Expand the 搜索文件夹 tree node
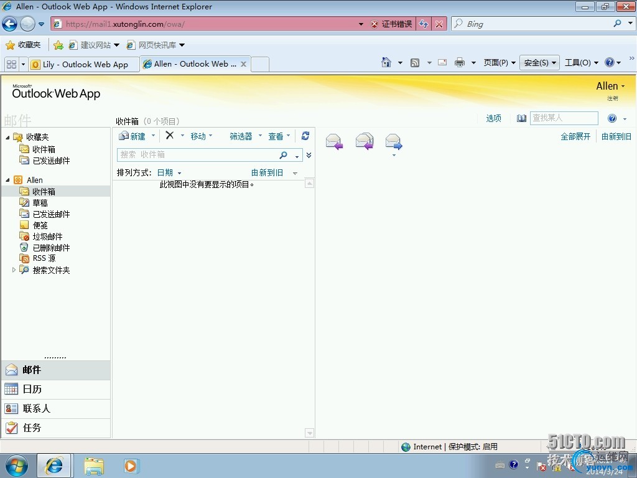 [x=14, y=269]
